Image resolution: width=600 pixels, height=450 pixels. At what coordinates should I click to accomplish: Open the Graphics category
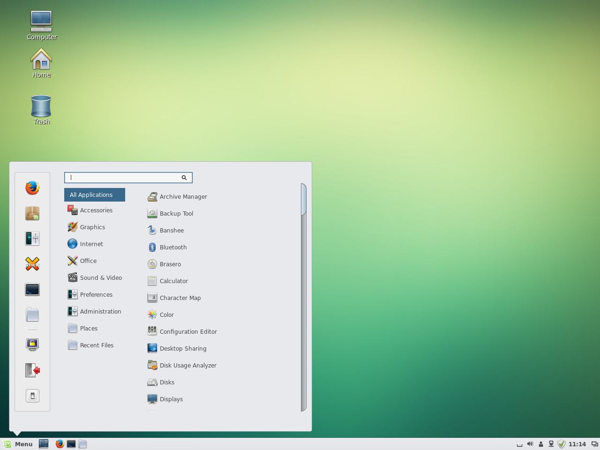coord(95,227)
